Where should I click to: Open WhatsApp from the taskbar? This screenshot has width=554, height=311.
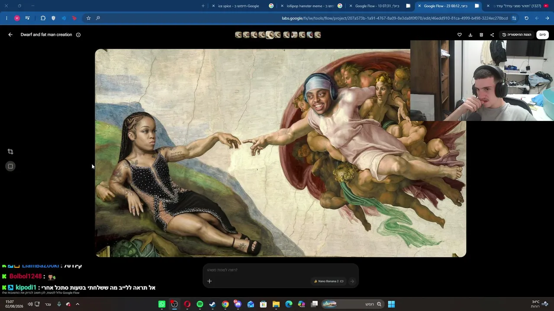162,304
